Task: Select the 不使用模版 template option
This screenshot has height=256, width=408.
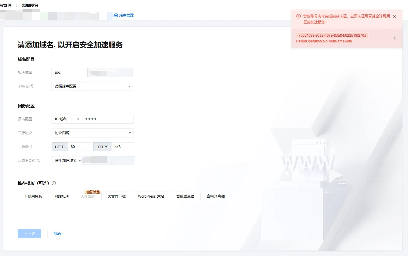Action: [x=33, y=196]
